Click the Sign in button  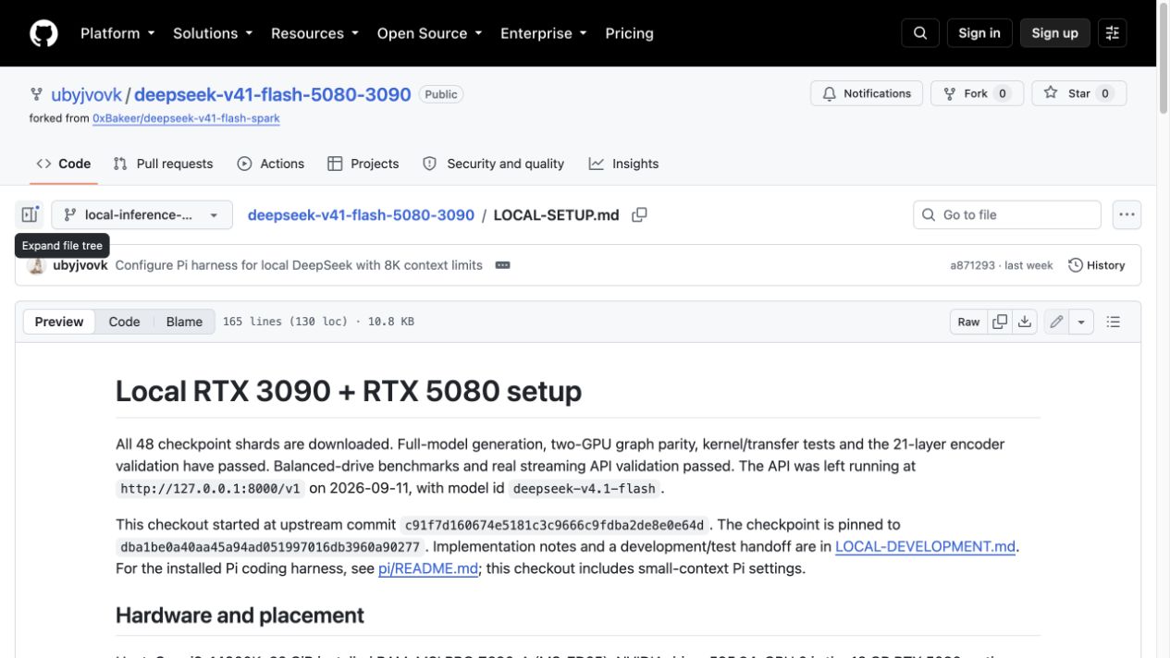pyautogui.click(x=979, y=33)
